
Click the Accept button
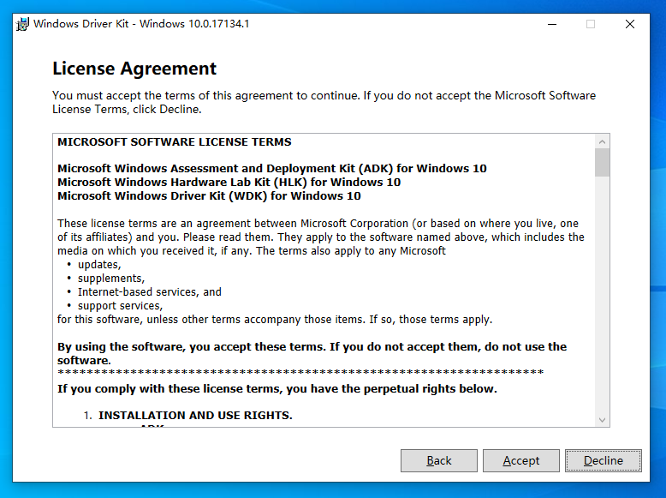(x=520, y=460)
